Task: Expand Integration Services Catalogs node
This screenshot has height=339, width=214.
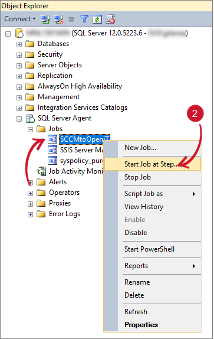Action: (19, 108)
